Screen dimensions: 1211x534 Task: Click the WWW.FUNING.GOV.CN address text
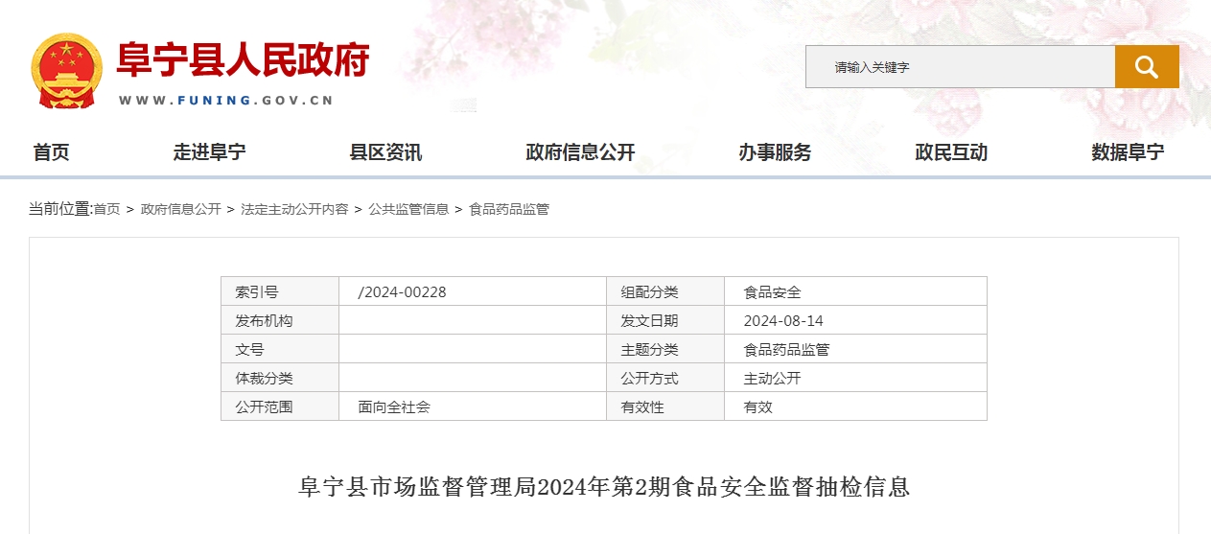[226, 100]
